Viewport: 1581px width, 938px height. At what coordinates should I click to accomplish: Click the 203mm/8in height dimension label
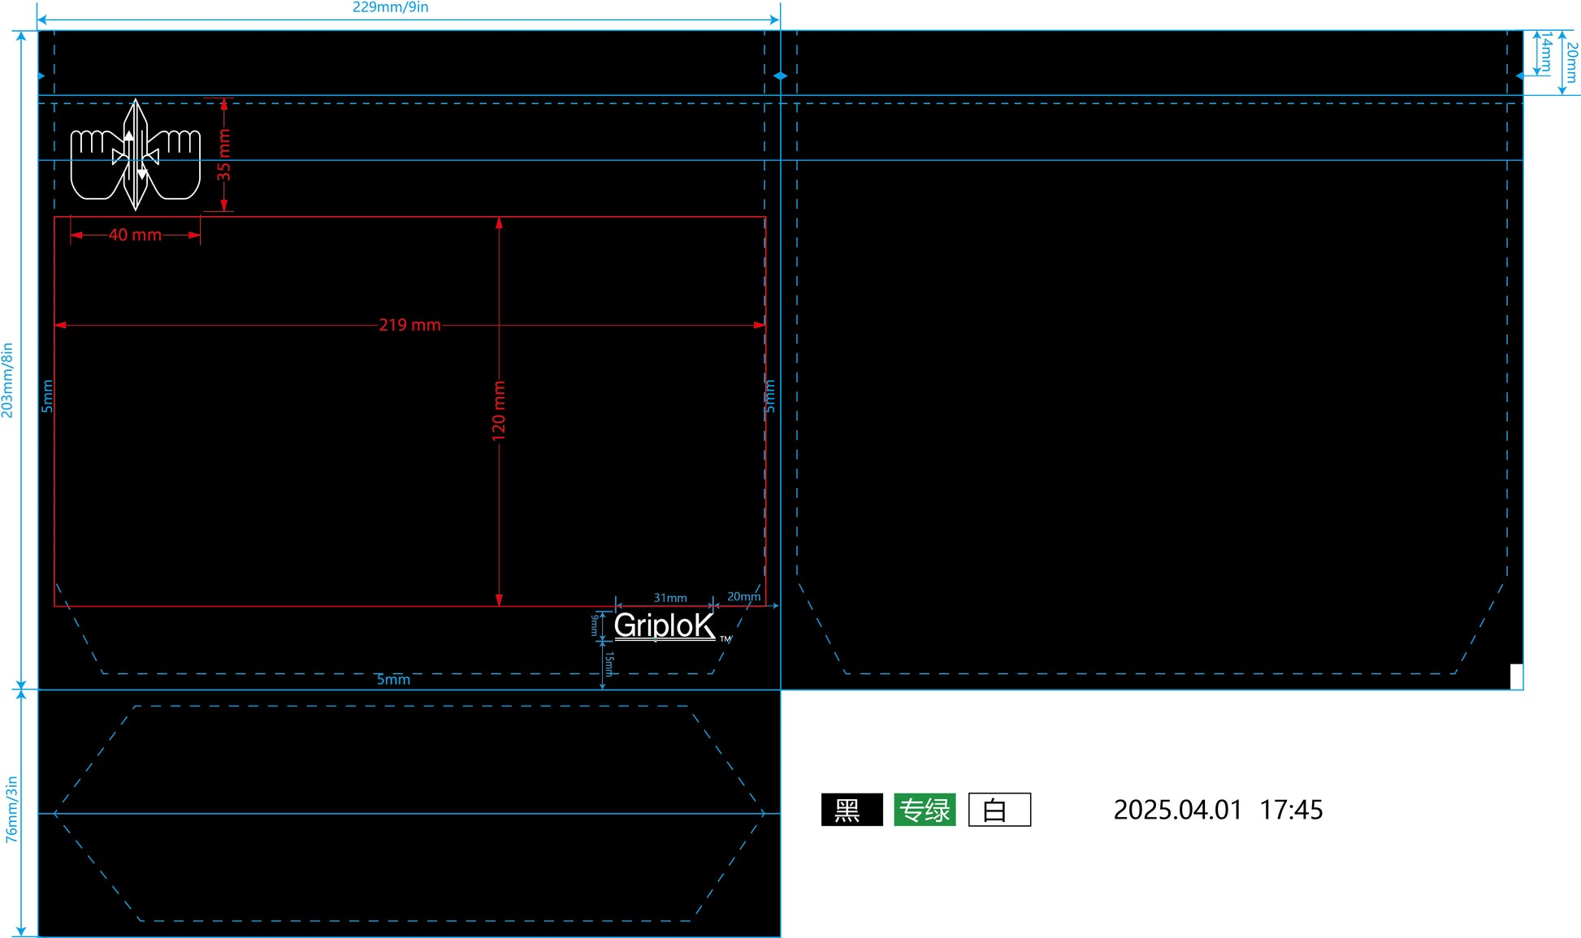tap(7, 380)
